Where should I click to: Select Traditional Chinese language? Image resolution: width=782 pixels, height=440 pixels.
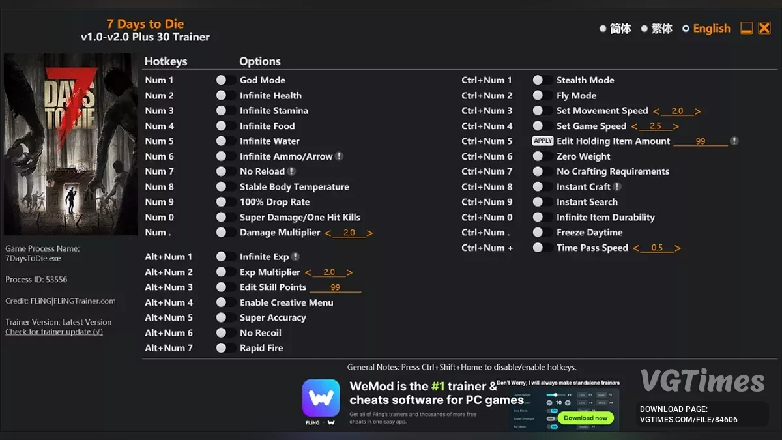(x=657, y=29)
